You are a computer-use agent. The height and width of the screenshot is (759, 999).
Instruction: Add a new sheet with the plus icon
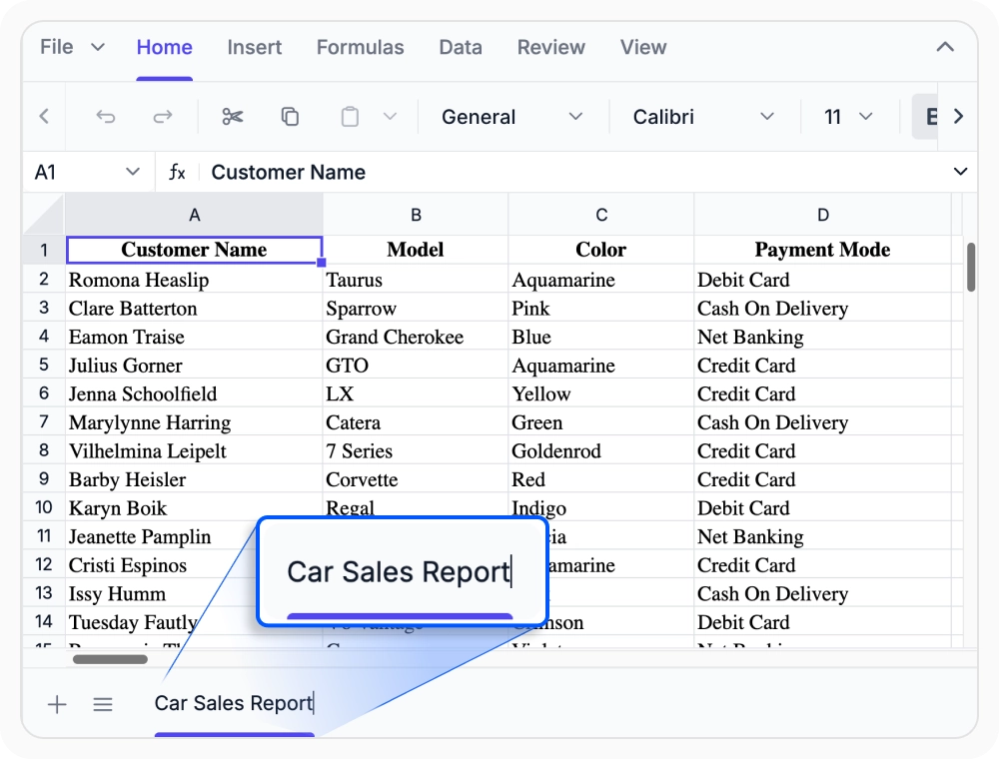[x=57, y=704]
